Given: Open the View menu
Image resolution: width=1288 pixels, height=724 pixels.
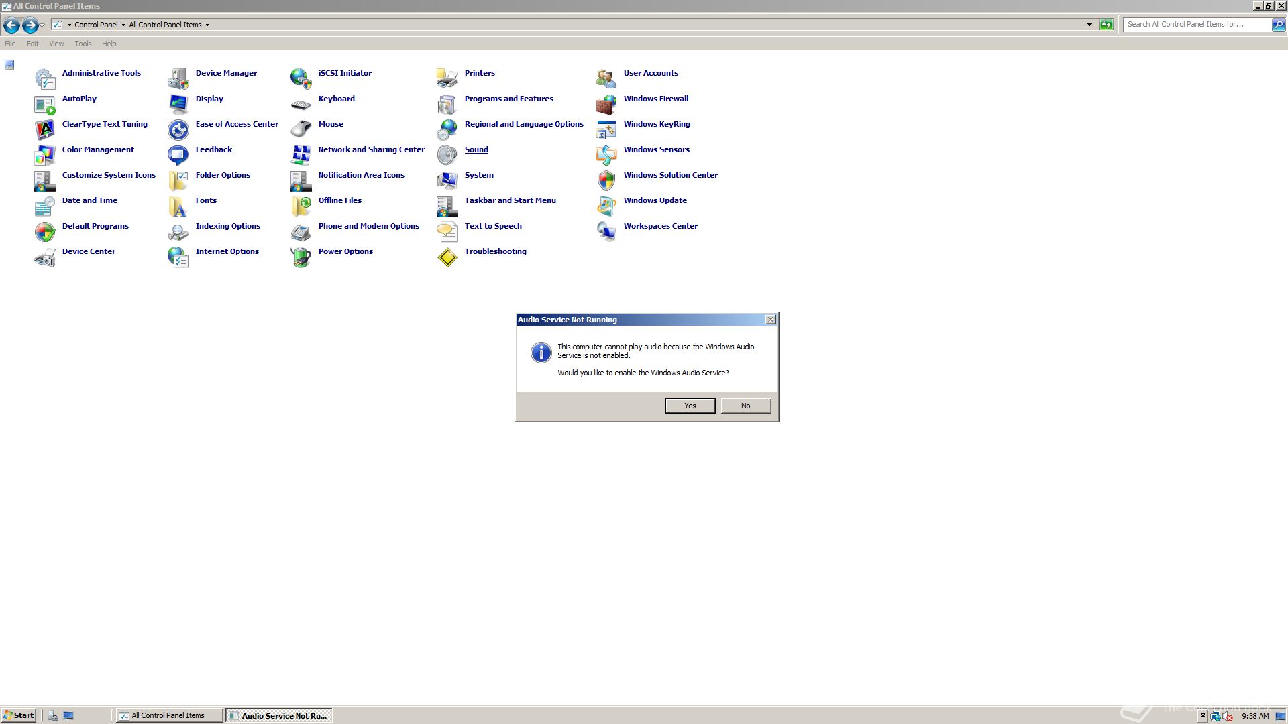Looking at the screenshot, I should click(56, 44).
